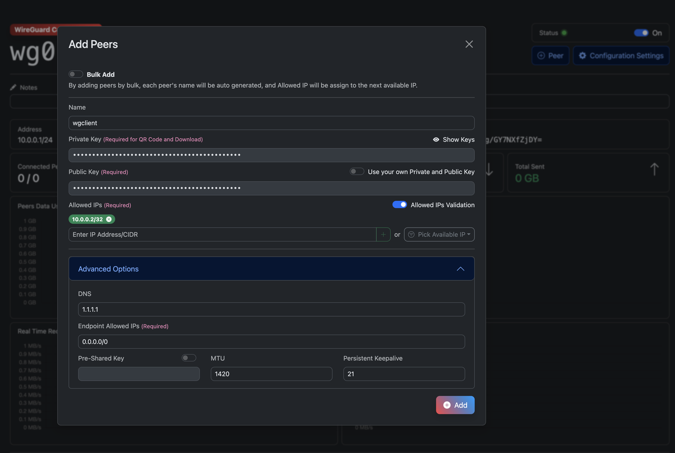Click the Show Keys eye icon
This screenshot has height=453, width=675.
pyautogui.click(x=436, y=139)
